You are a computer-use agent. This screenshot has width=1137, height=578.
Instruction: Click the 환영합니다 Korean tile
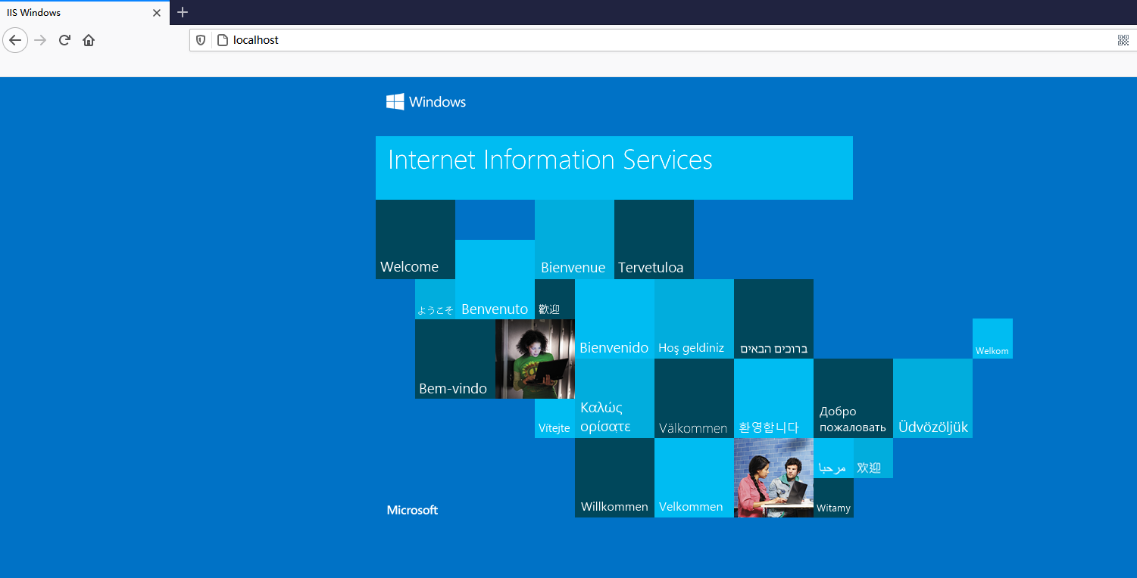click(773, 398)
